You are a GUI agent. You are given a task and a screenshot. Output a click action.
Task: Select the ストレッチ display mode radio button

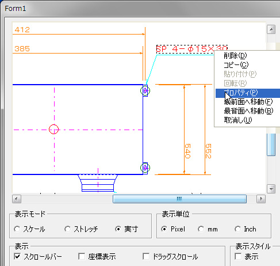pyautogui.click(x=67, y=229)
